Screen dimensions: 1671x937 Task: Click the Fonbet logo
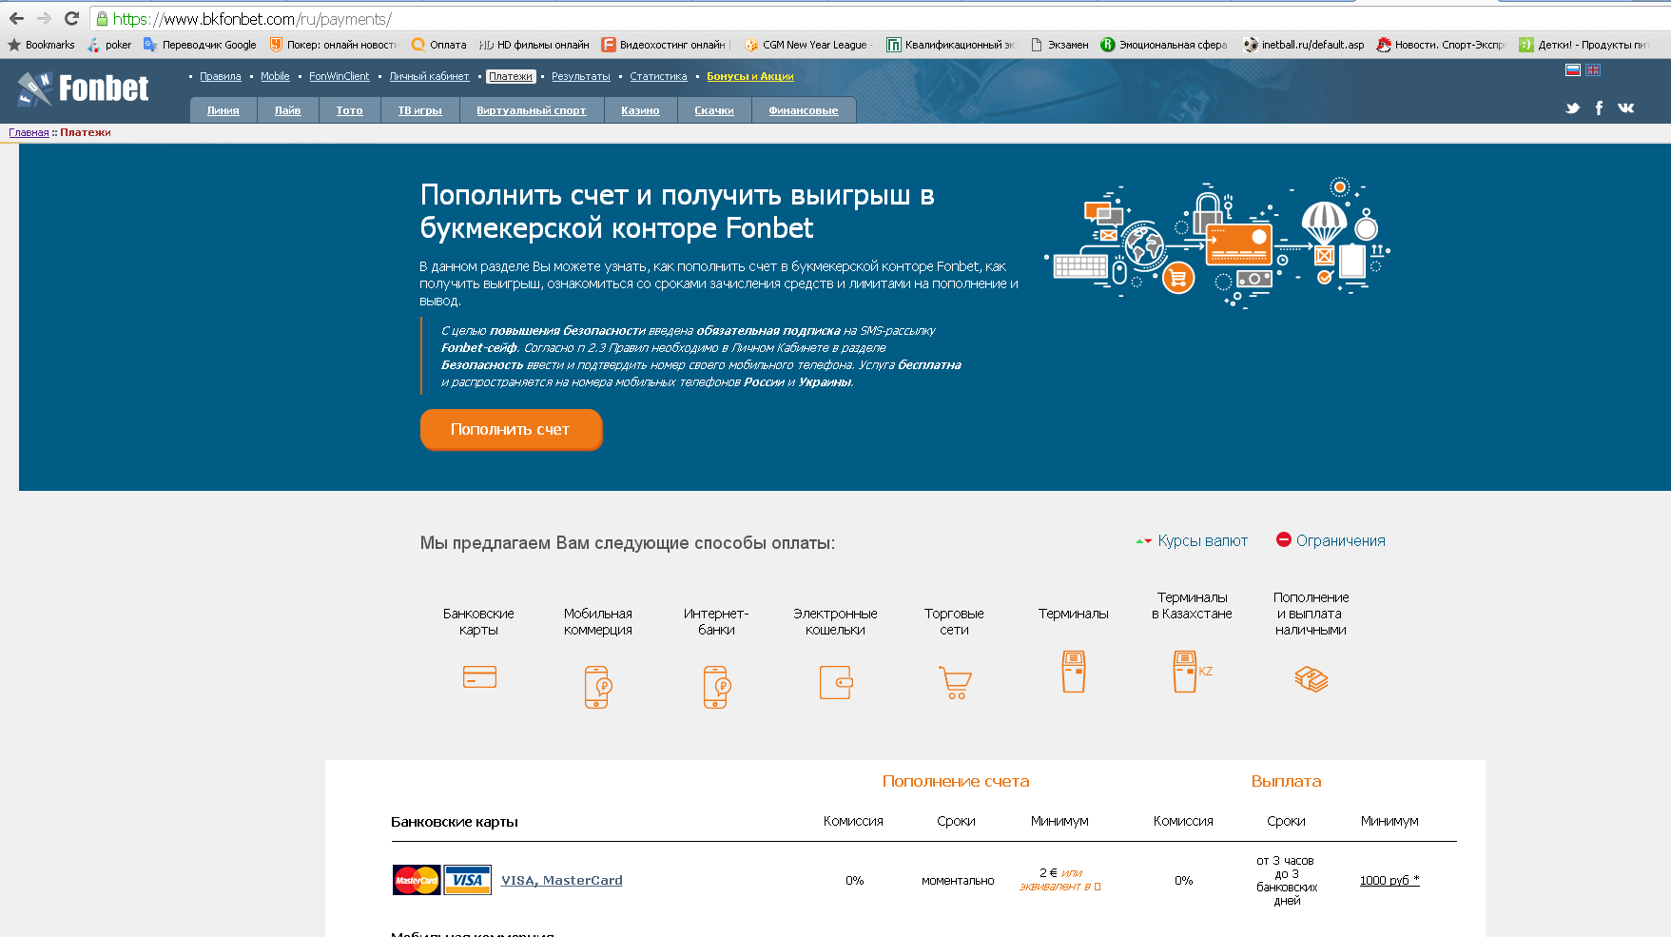[83, 88]
